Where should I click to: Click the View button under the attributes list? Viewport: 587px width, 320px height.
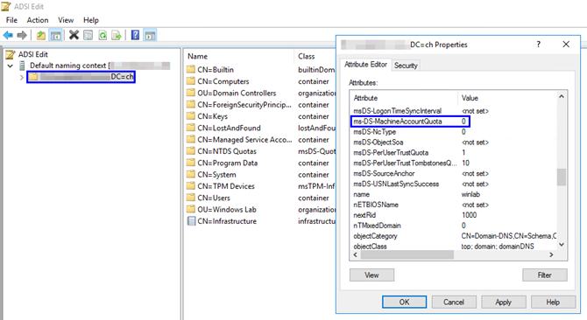click(x=371, y=275)
